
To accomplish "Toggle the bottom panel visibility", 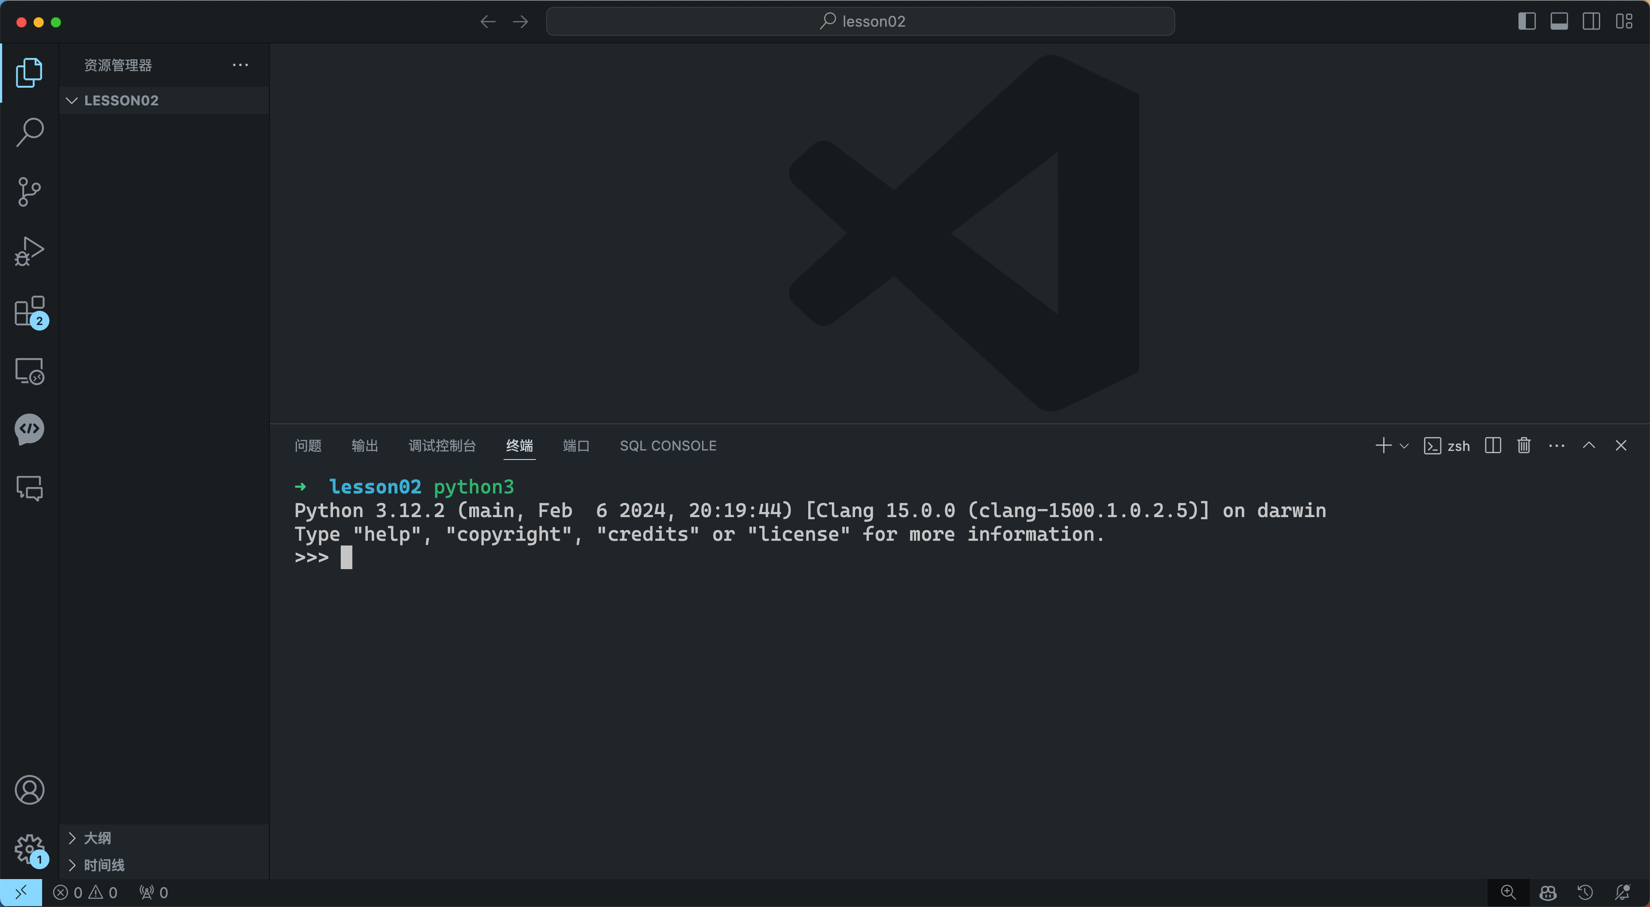I will (1559, 22).
